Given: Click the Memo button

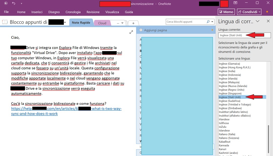Looking at the screenshot, I should pyautogui.click(x=226, y=12).
